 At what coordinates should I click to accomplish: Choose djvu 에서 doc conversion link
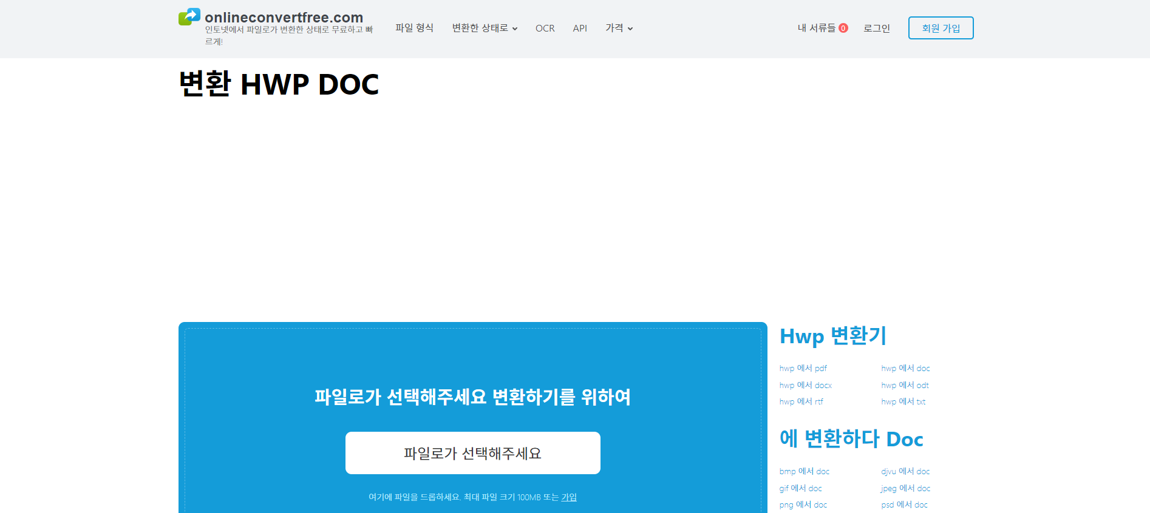tap(905, 472)
